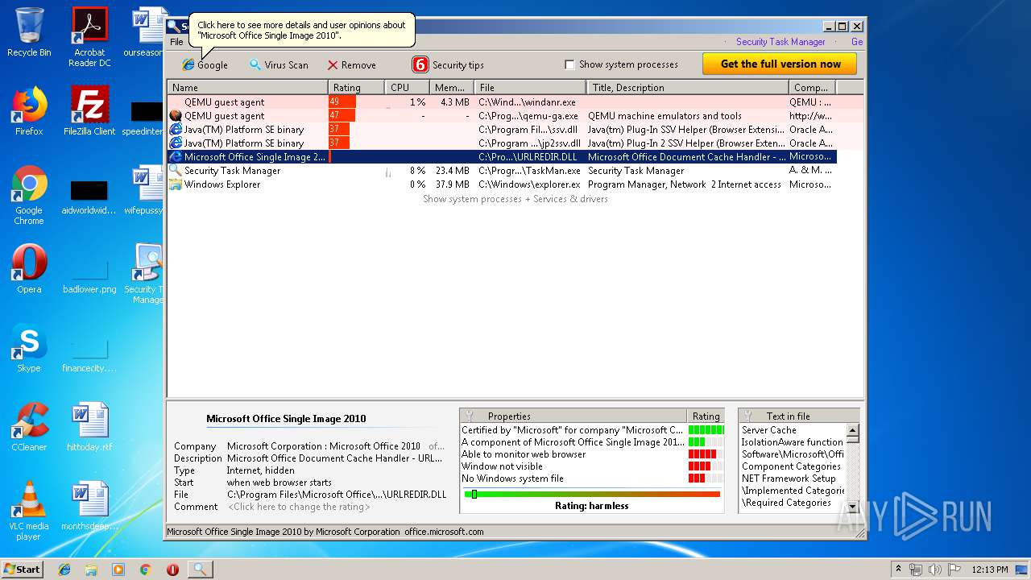Open the Security Task Manager link in menu bar

(780, 42)
